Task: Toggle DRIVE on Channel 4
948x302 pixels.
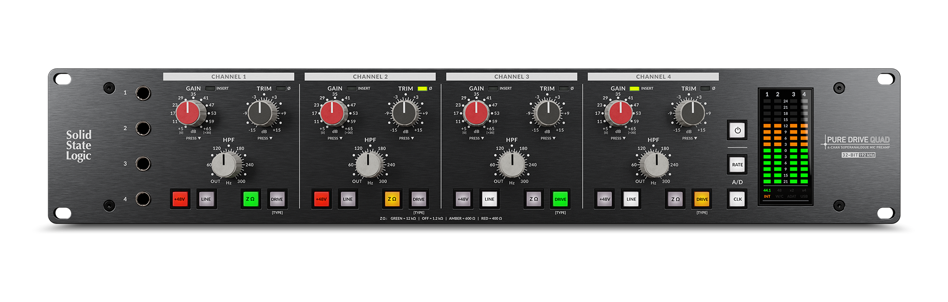Action: click(x=702, y=199)
